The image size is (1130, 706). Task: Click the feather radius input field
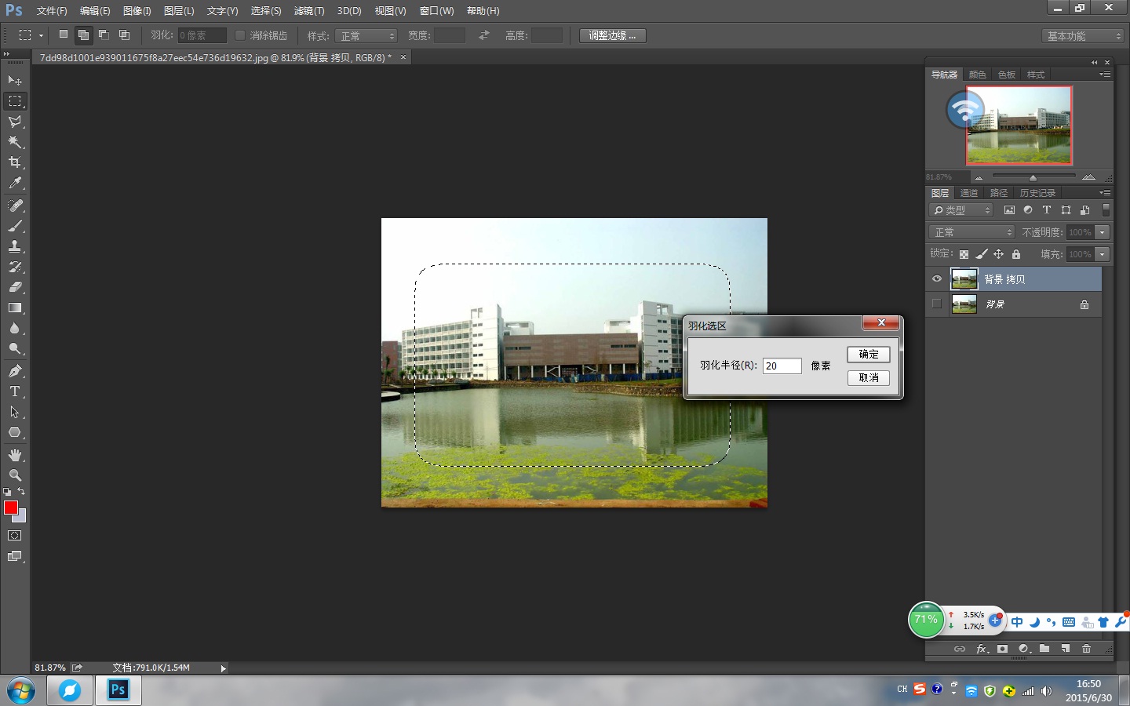coord(782,366)
